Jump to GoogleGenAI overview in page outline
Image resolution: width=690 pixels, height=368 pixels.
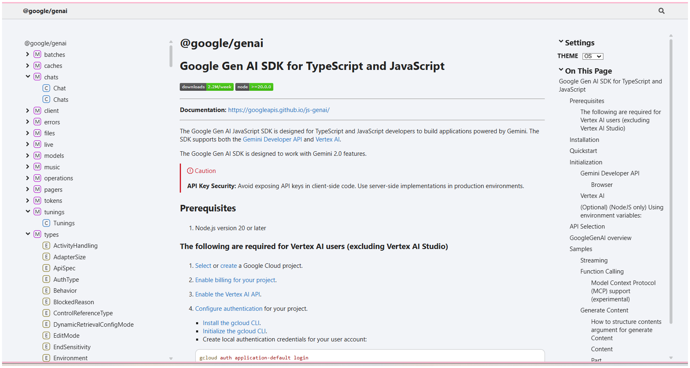pos(601,238)
